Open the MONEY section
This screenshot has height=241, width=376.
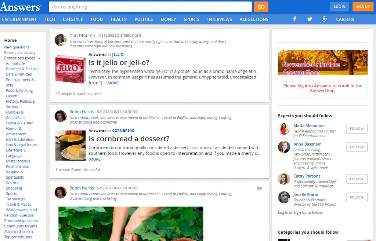click(168, 19)
